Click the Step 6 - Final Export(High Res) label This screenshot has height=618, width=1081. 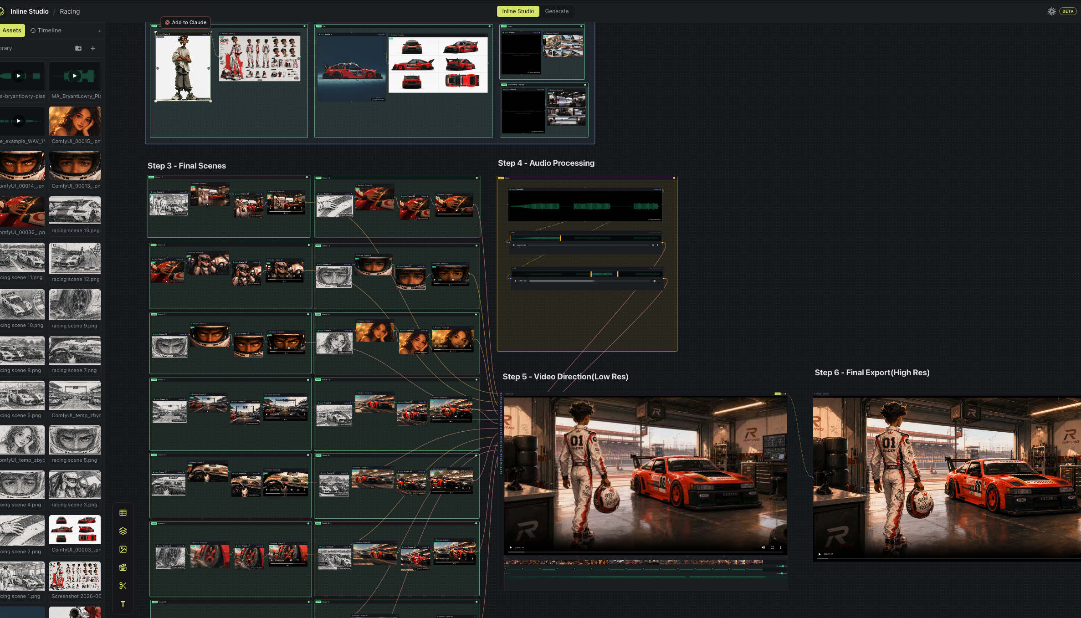coord(872,373)
